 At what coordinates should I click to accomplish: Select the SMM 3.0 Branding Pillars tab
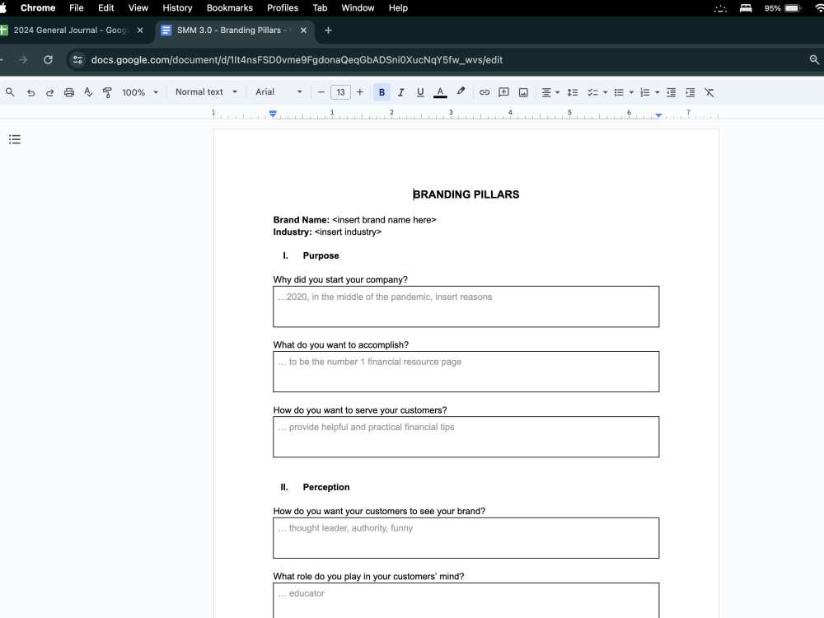coord(234,30)
